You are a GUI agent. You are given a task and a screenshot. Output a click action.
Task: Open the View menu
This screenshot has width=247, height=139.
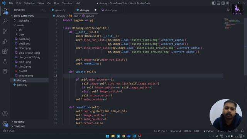[x=41, y=3]
